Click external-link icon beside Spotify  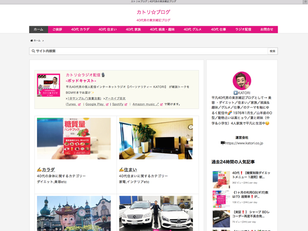point(126,105)
